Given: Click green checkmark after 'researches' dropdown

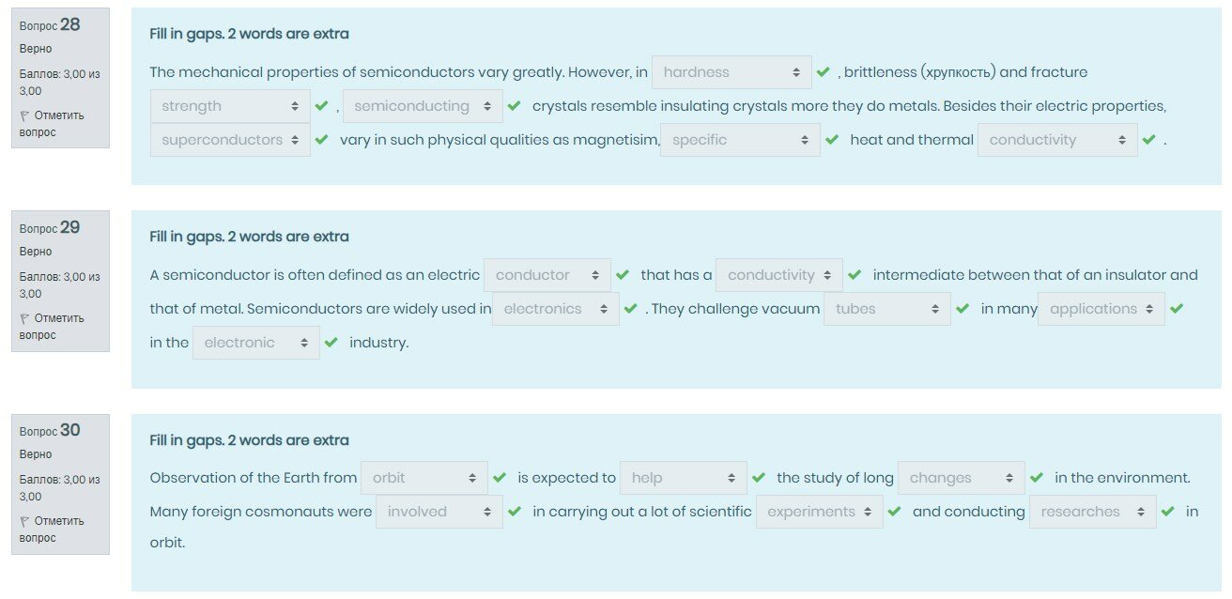Looking at the screenshot, I should (1167, 512).
